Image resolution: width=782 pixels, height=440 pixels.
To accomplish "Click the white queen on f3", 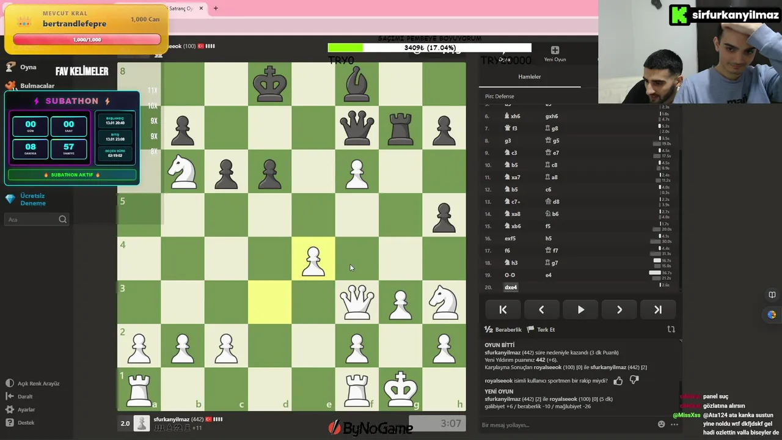I will pos(357,302).
